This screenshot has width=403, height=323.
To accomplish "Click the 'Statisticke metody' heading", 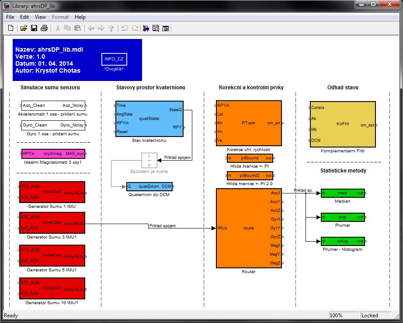I will 343,171.
